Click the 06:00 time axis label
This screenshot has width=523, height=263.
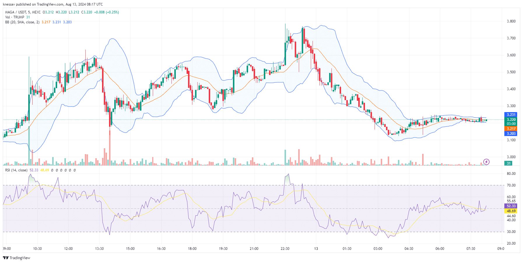click(x=440, y=249)
